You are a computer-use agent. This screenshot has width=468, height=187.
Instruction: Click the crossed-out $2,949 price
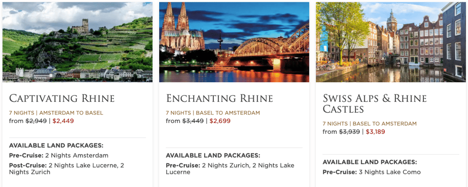tap(36, 121)
